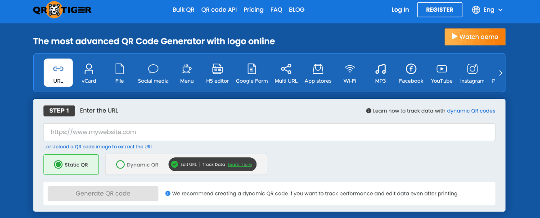Open the dynamic QR codes link
This screenshot has width=540, height=218.
[471, 111]
